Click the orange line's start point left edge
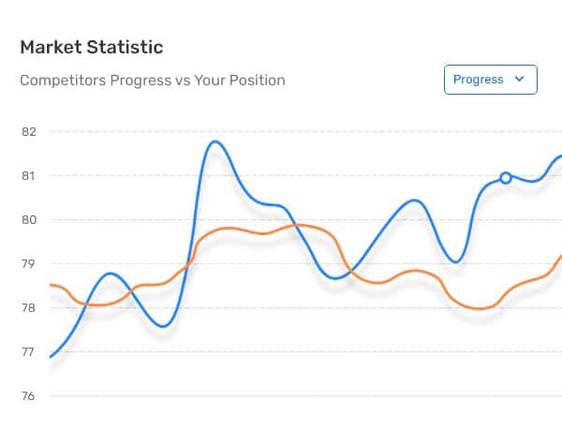 [52, 285]
